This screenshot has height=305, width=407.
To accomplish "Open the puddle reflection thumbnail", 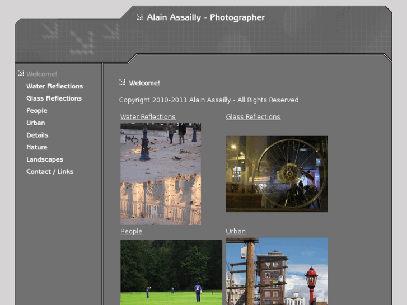I will tap(161, 174).
